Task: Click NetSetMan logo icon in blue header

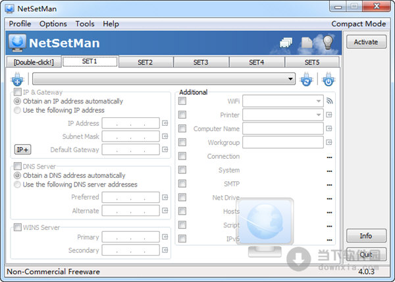Action: click(17, 43)
